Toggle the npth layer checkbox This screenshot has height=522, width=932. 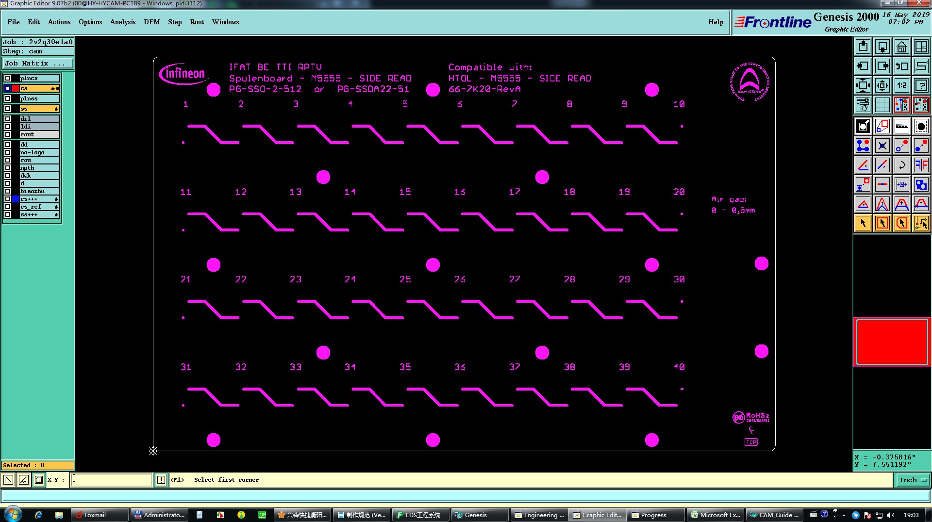pos(8,168)
